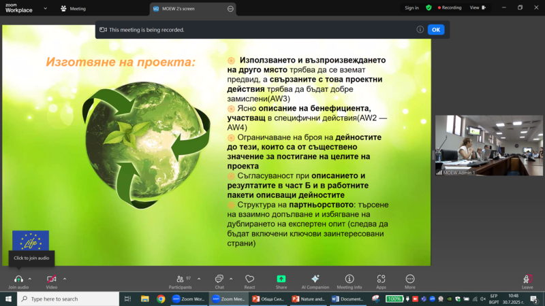Switch to the Meeting tab
The height and width of the screenshot is (306, 545).
(74, 9)
